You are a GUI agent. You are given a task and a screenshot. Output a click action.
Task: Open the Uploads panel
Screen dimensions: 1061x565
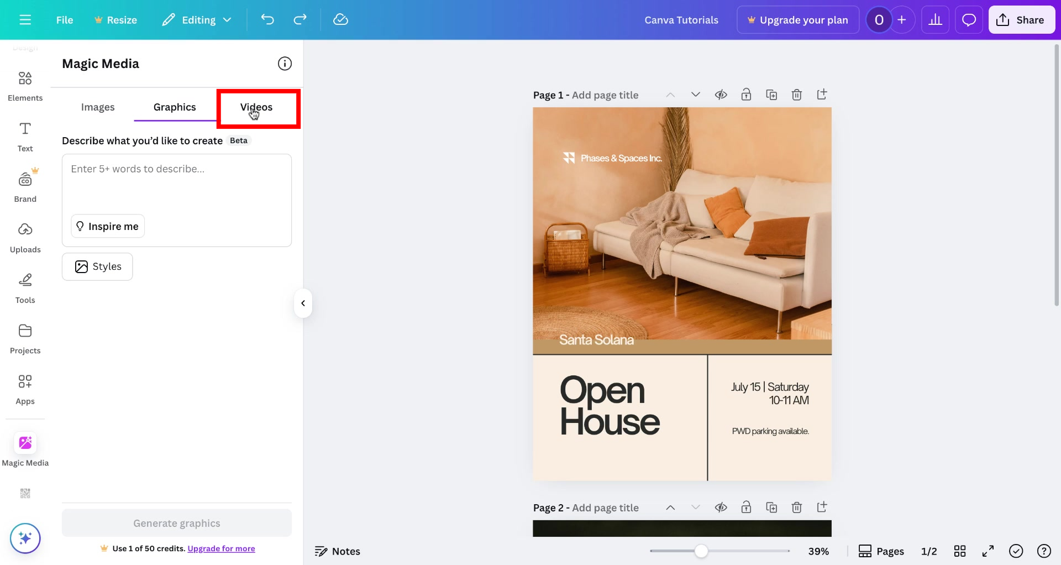(x=25, y=237)
